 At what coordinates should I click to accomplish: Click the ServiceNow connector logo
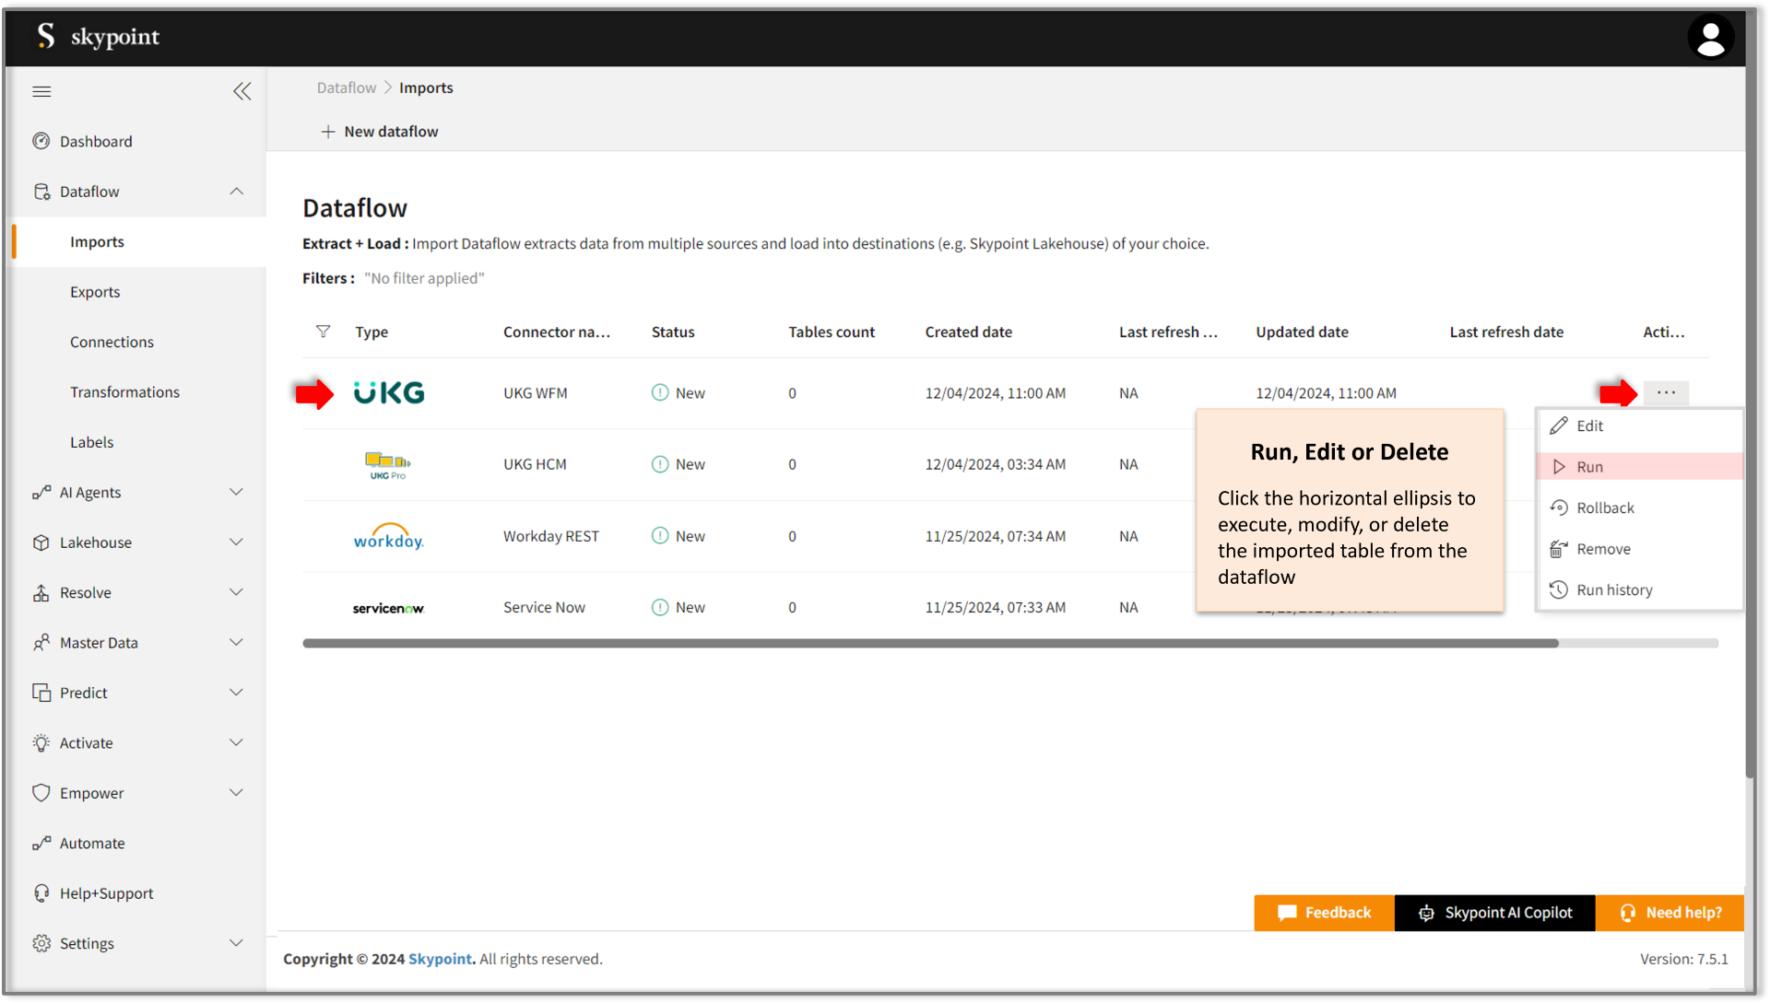[x=388, y=608]
